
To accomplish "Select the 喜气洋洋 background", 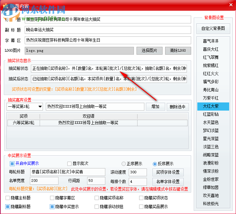I will tap(213, 41).
